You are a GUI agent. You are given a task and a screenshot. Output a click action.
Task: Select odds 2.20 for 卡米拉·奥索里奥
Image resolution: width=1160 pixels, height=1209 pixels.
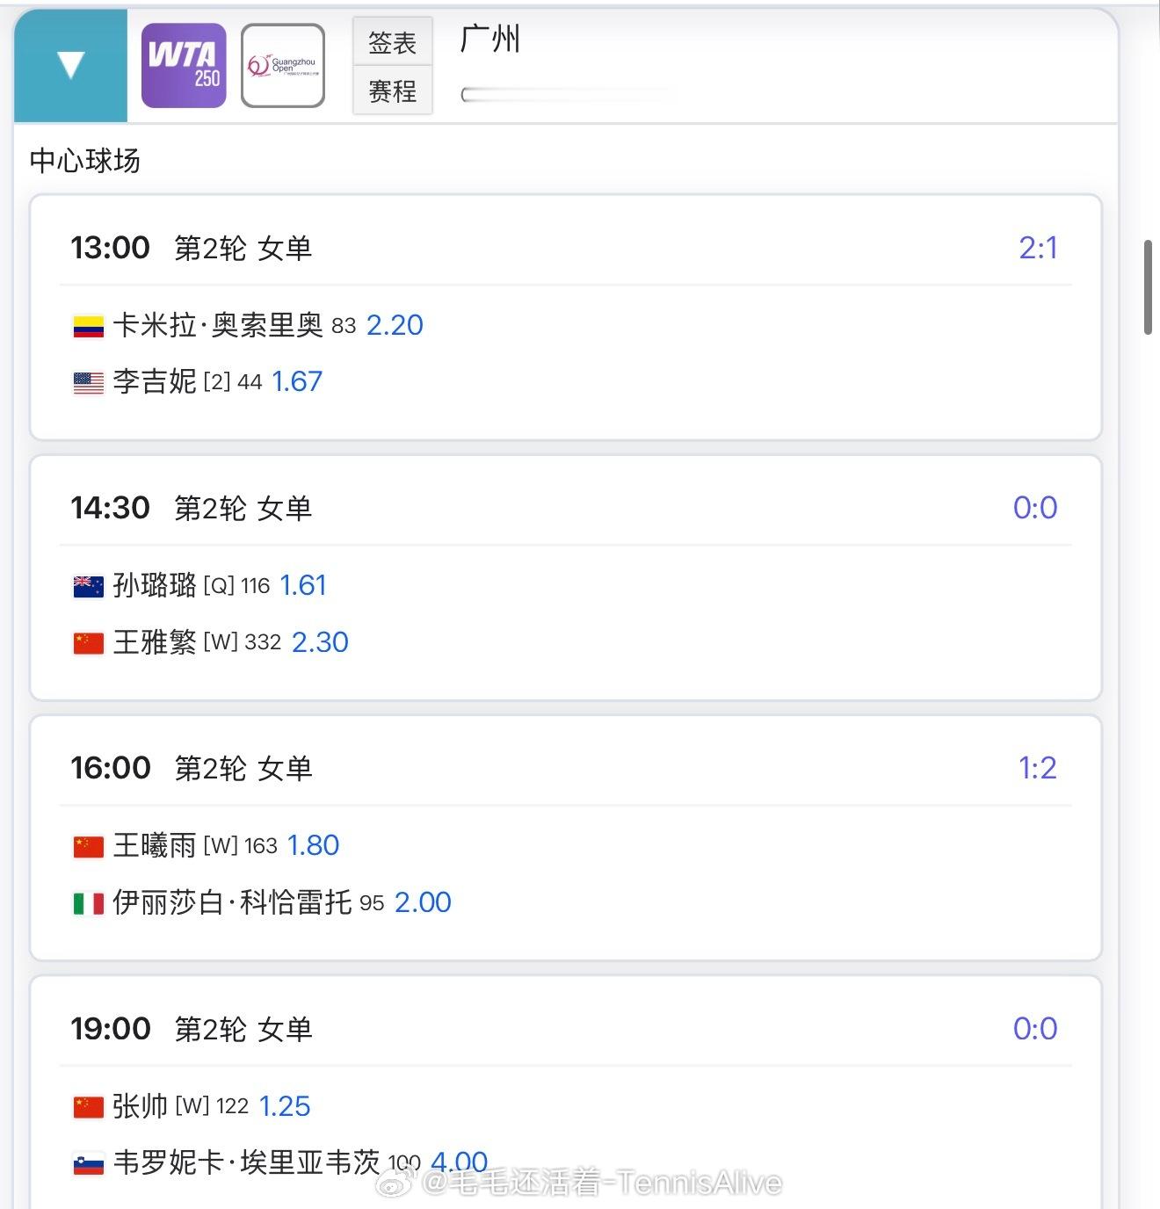click(x=395, y=326)
